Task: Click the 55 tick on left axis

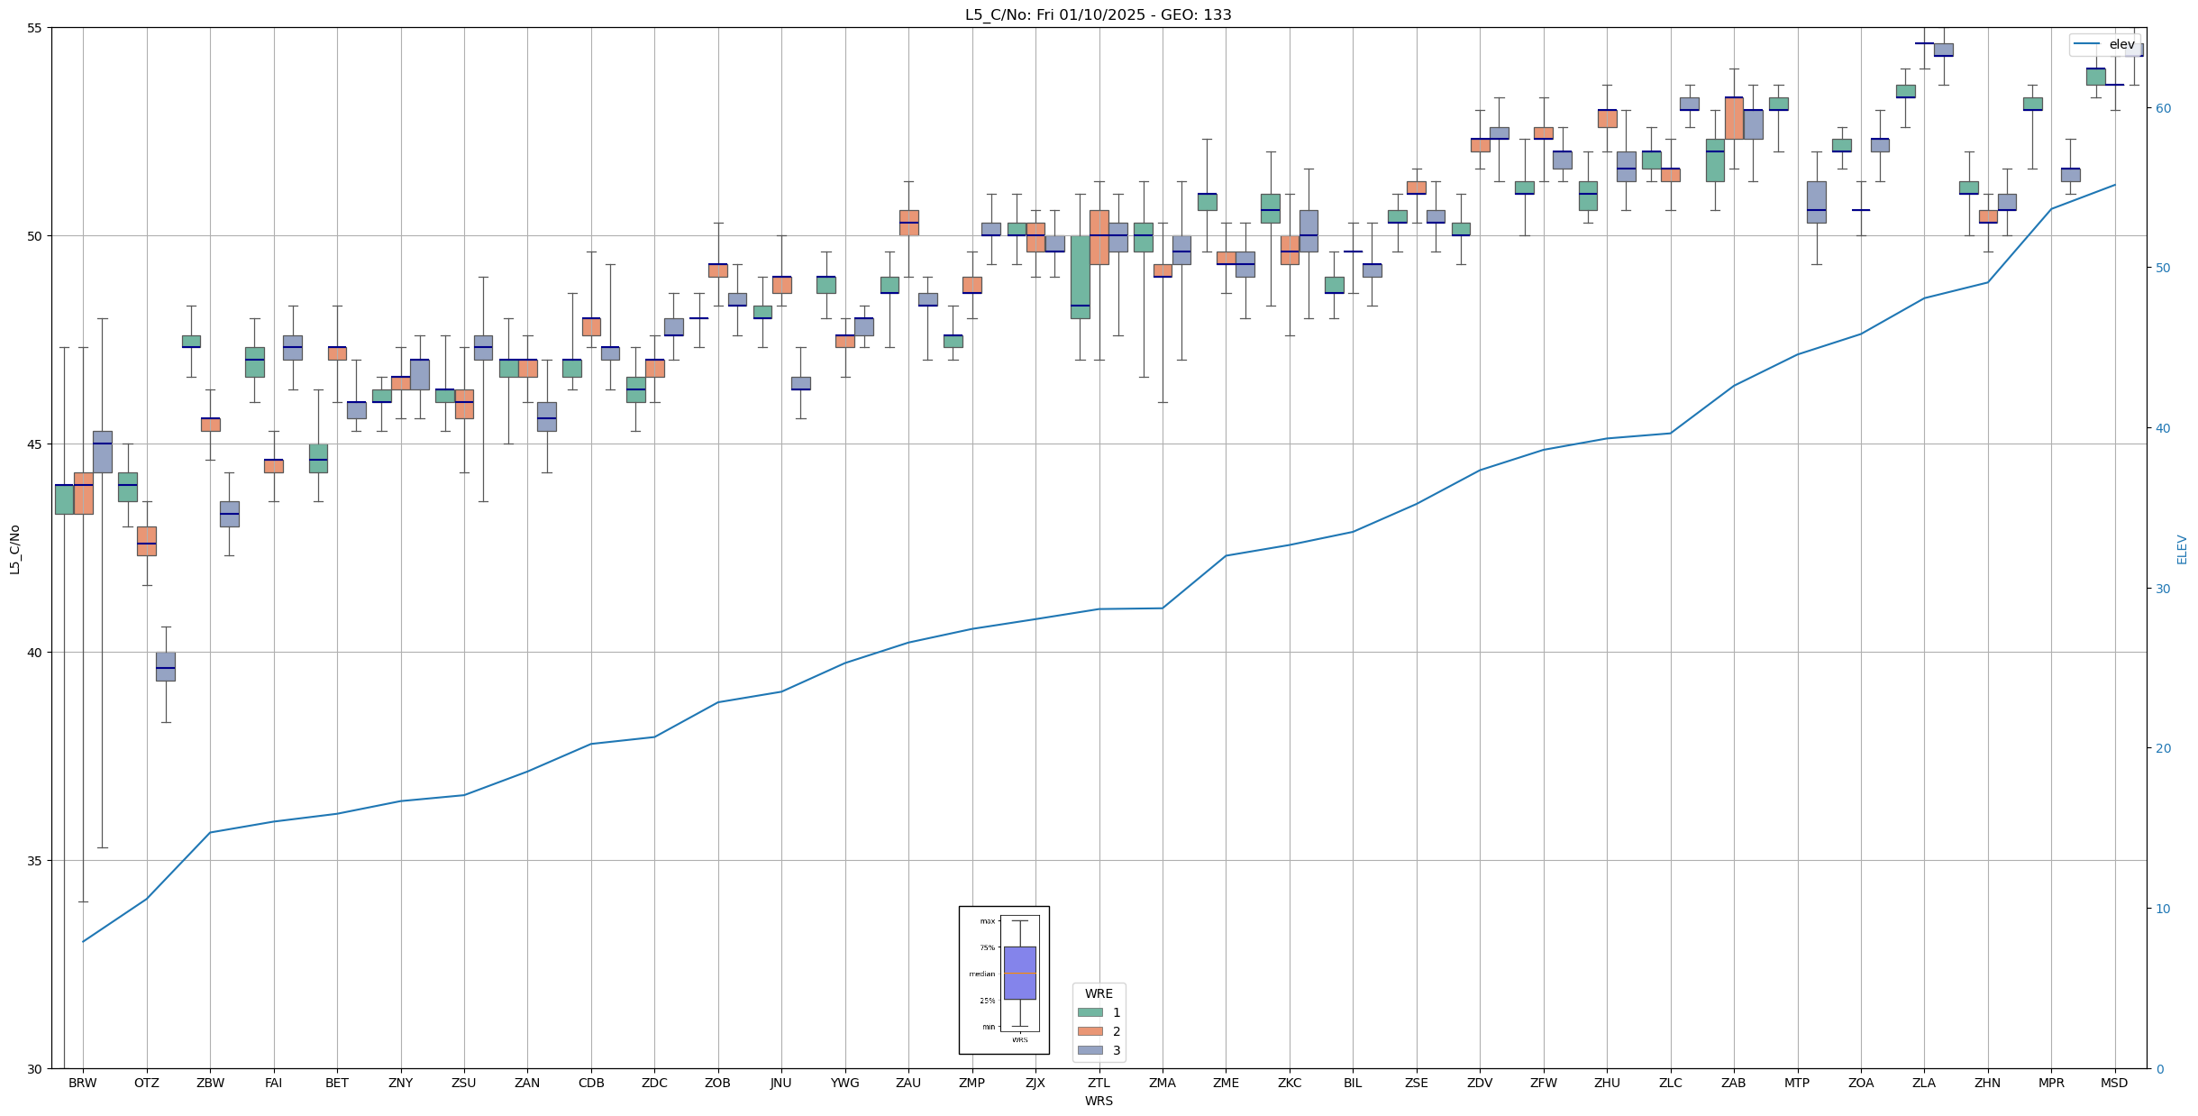Action: tap(35, 28)
